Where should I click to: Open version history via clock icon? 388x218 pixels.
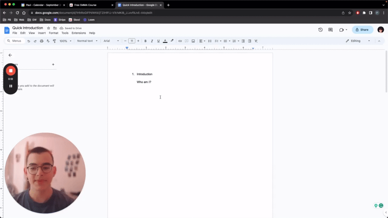(320, 30)
